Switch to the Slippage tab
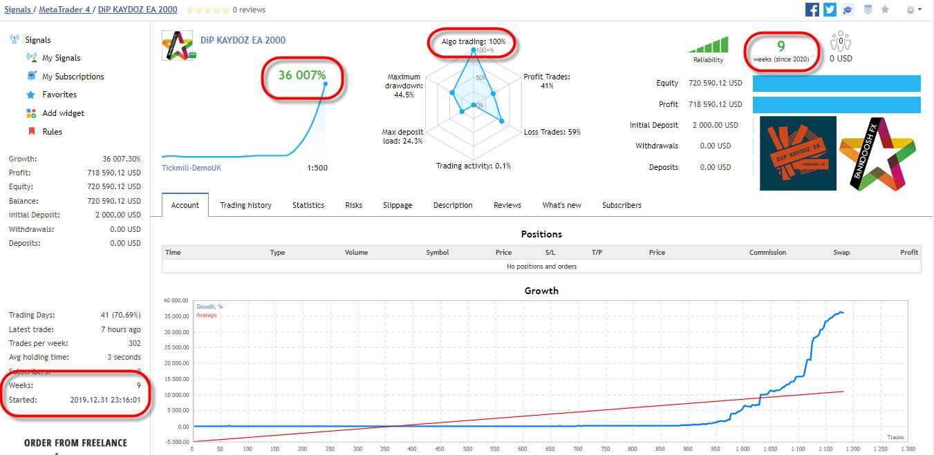This screenshot has height=455, width=934. click(x=398, y=205)
